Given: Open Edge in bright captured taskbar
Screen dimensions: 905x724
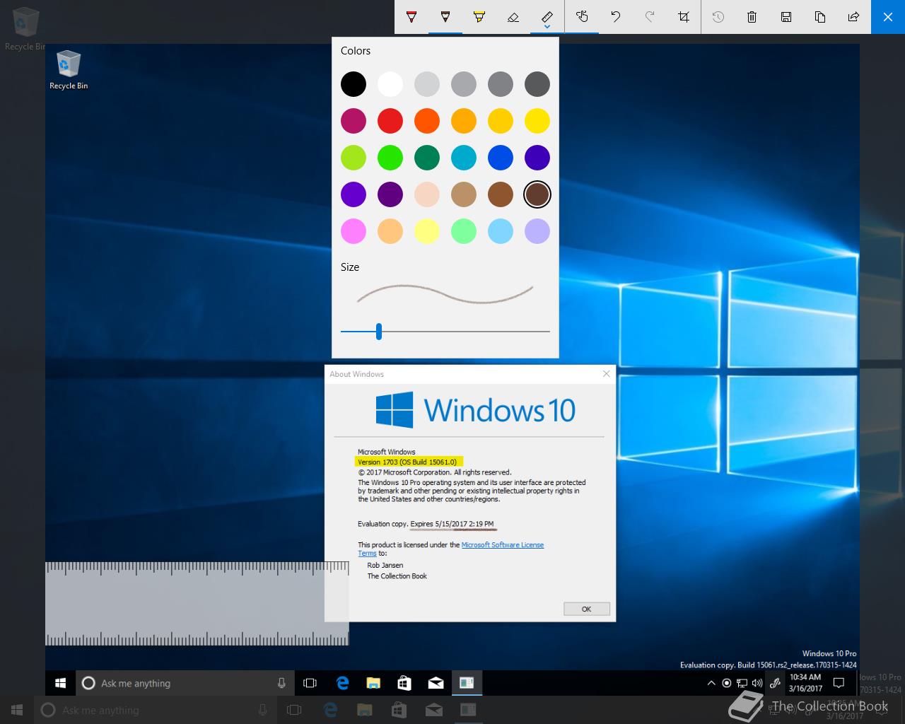Looking at the screenshot, I should point(343,683).
